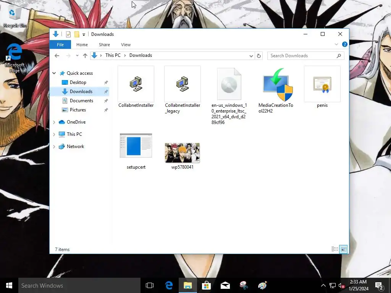Screen dimensions: 391x293
Task: Open the File ribbon tab
Action: tap(60, 45)
